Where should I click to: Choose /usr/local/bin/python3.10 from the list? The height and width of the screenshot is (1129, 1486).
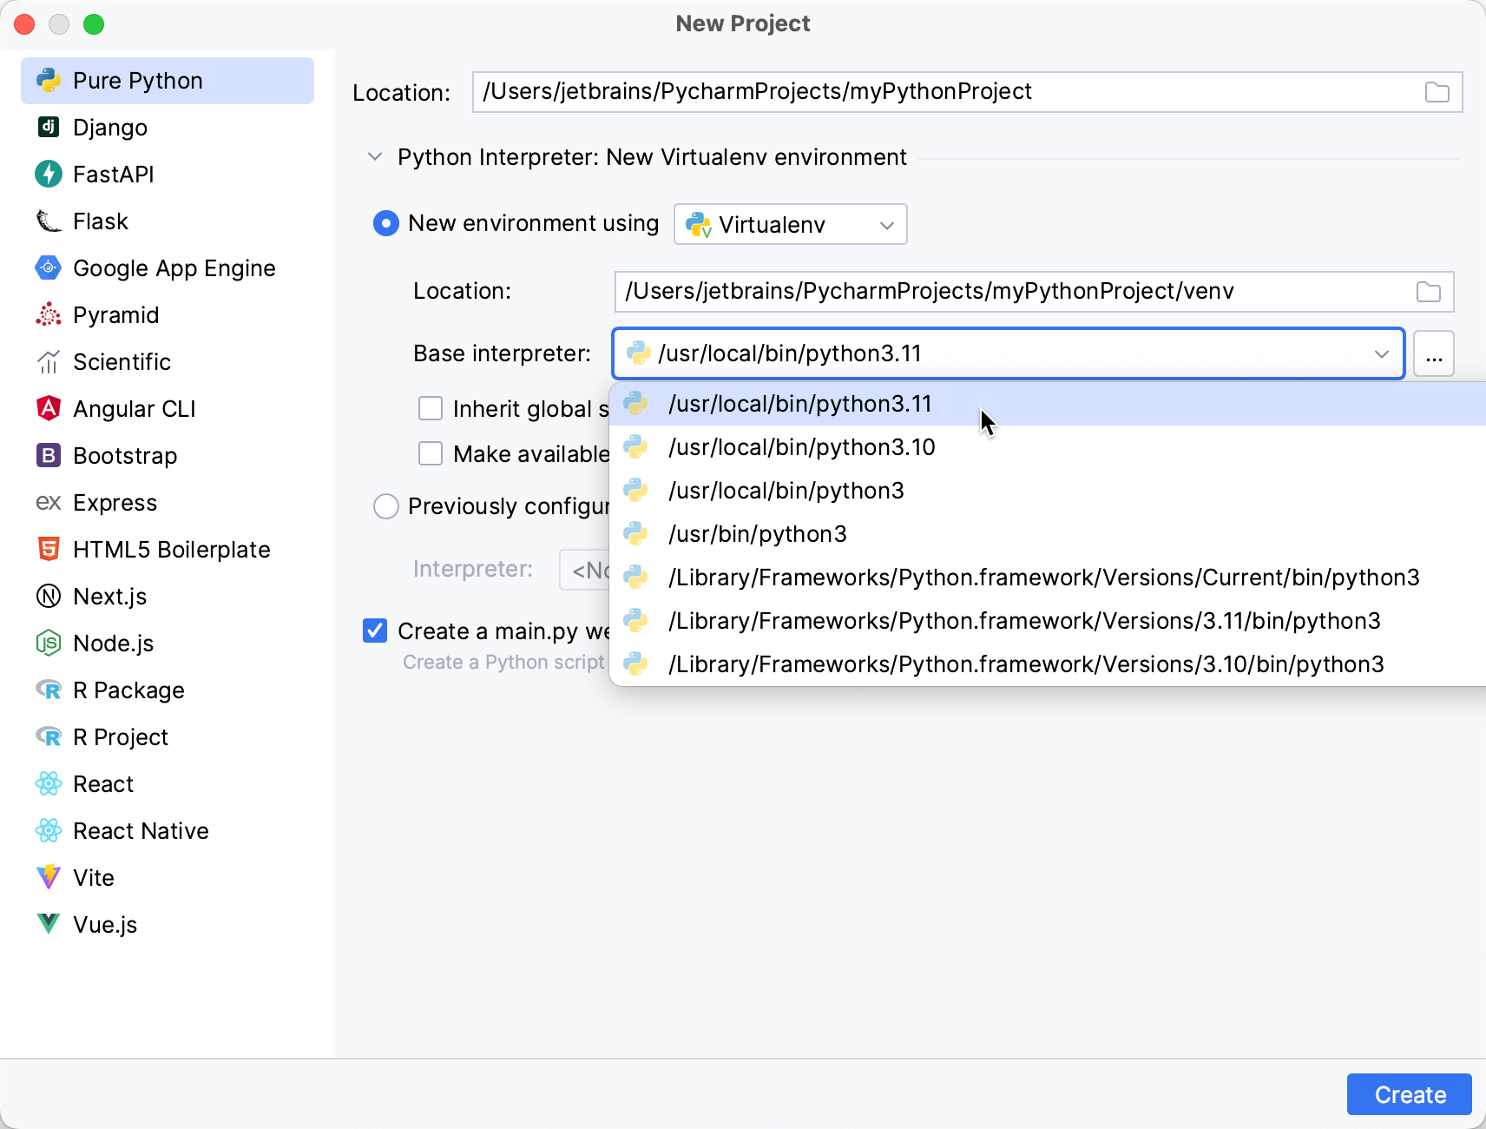(1049, 447)
